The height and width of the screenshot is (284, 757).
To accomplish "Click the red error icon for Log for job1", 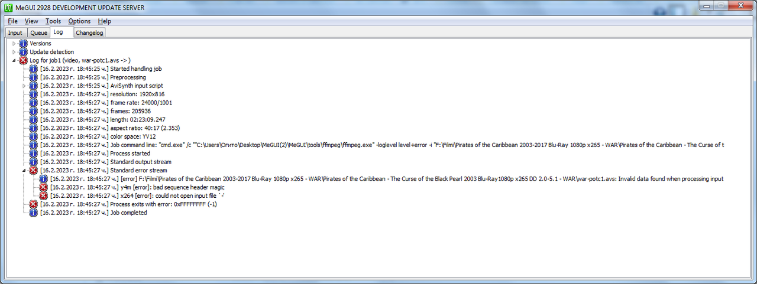I will click(24, 60).
